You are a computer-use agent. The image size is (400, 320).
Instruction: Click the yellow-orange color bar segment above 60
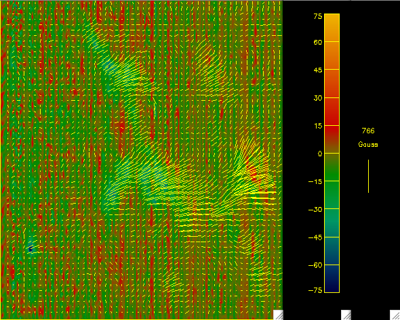point(332,28)
